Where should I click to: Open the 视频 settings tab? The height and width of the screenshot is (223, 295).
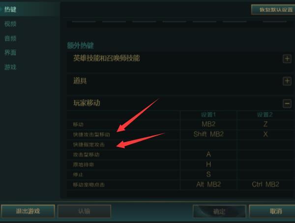(10, 24)
